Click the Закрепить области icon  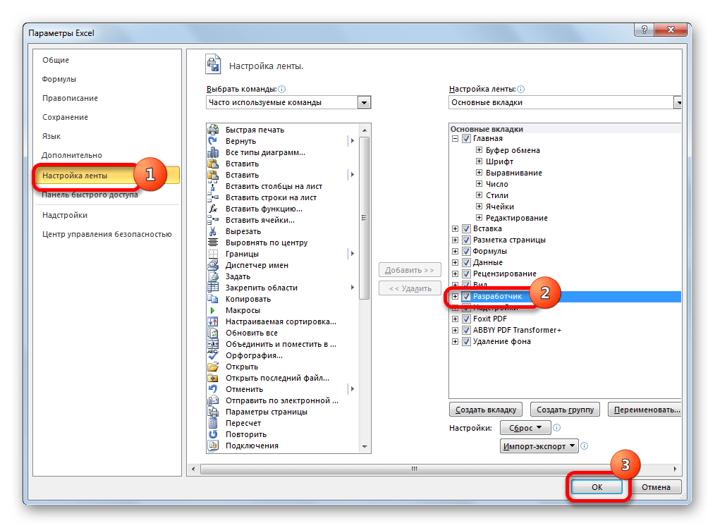click(213, 288)
